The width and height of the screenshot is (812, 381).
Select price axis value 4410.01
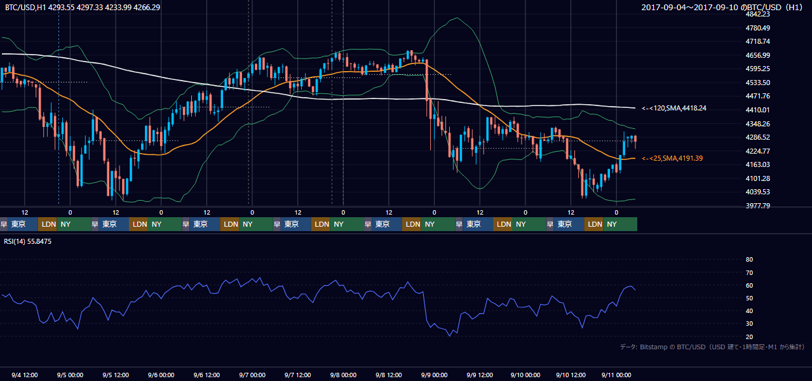[757, 110]
